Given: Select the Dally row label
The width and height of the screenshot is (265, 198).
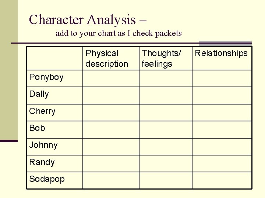Looking at the screenshot, I should (39, 94).
